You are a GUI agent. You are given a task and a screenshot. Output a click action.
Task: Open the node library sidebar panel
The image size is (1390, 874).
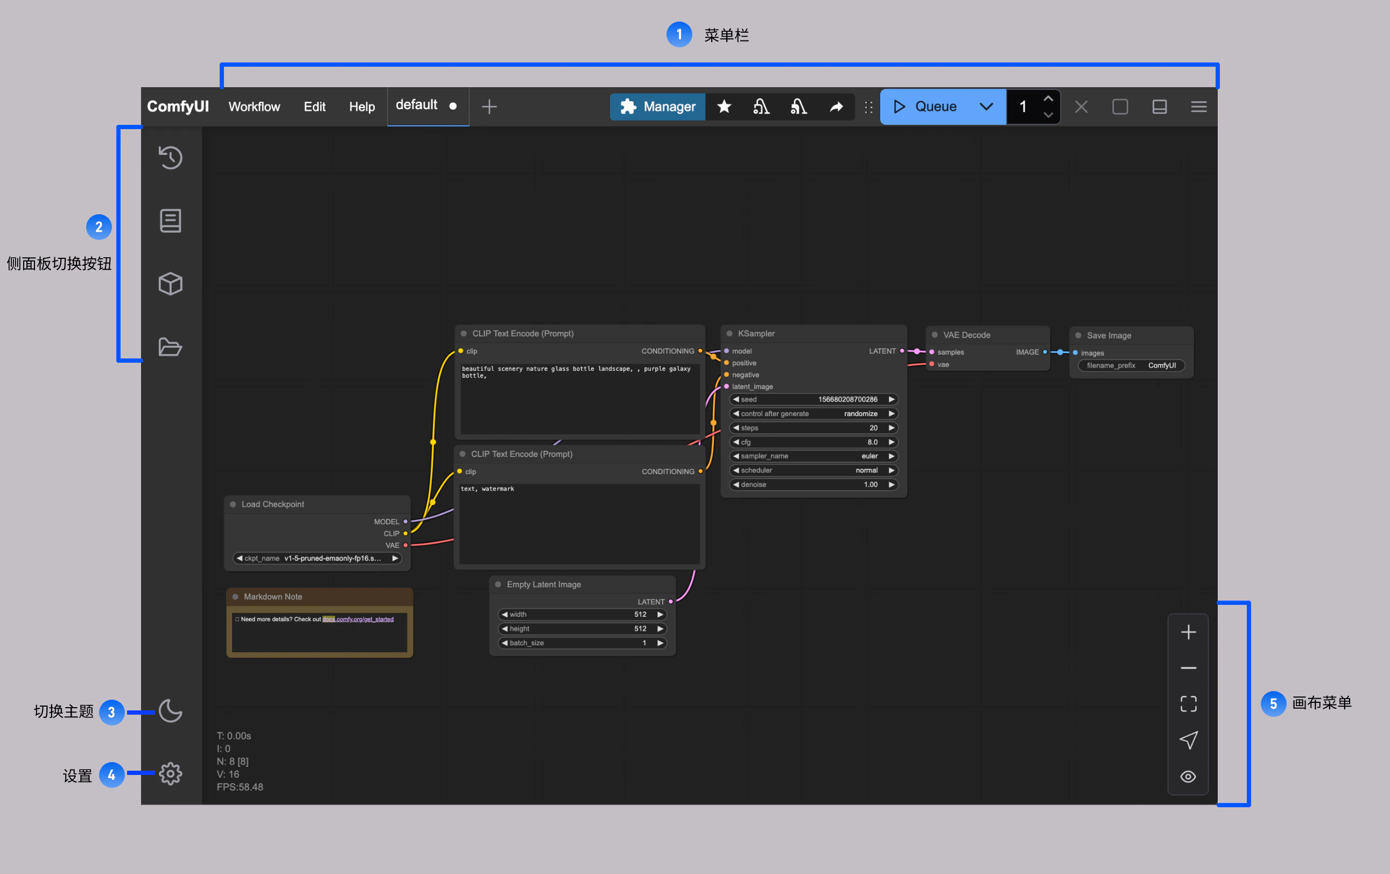point(170,221)
